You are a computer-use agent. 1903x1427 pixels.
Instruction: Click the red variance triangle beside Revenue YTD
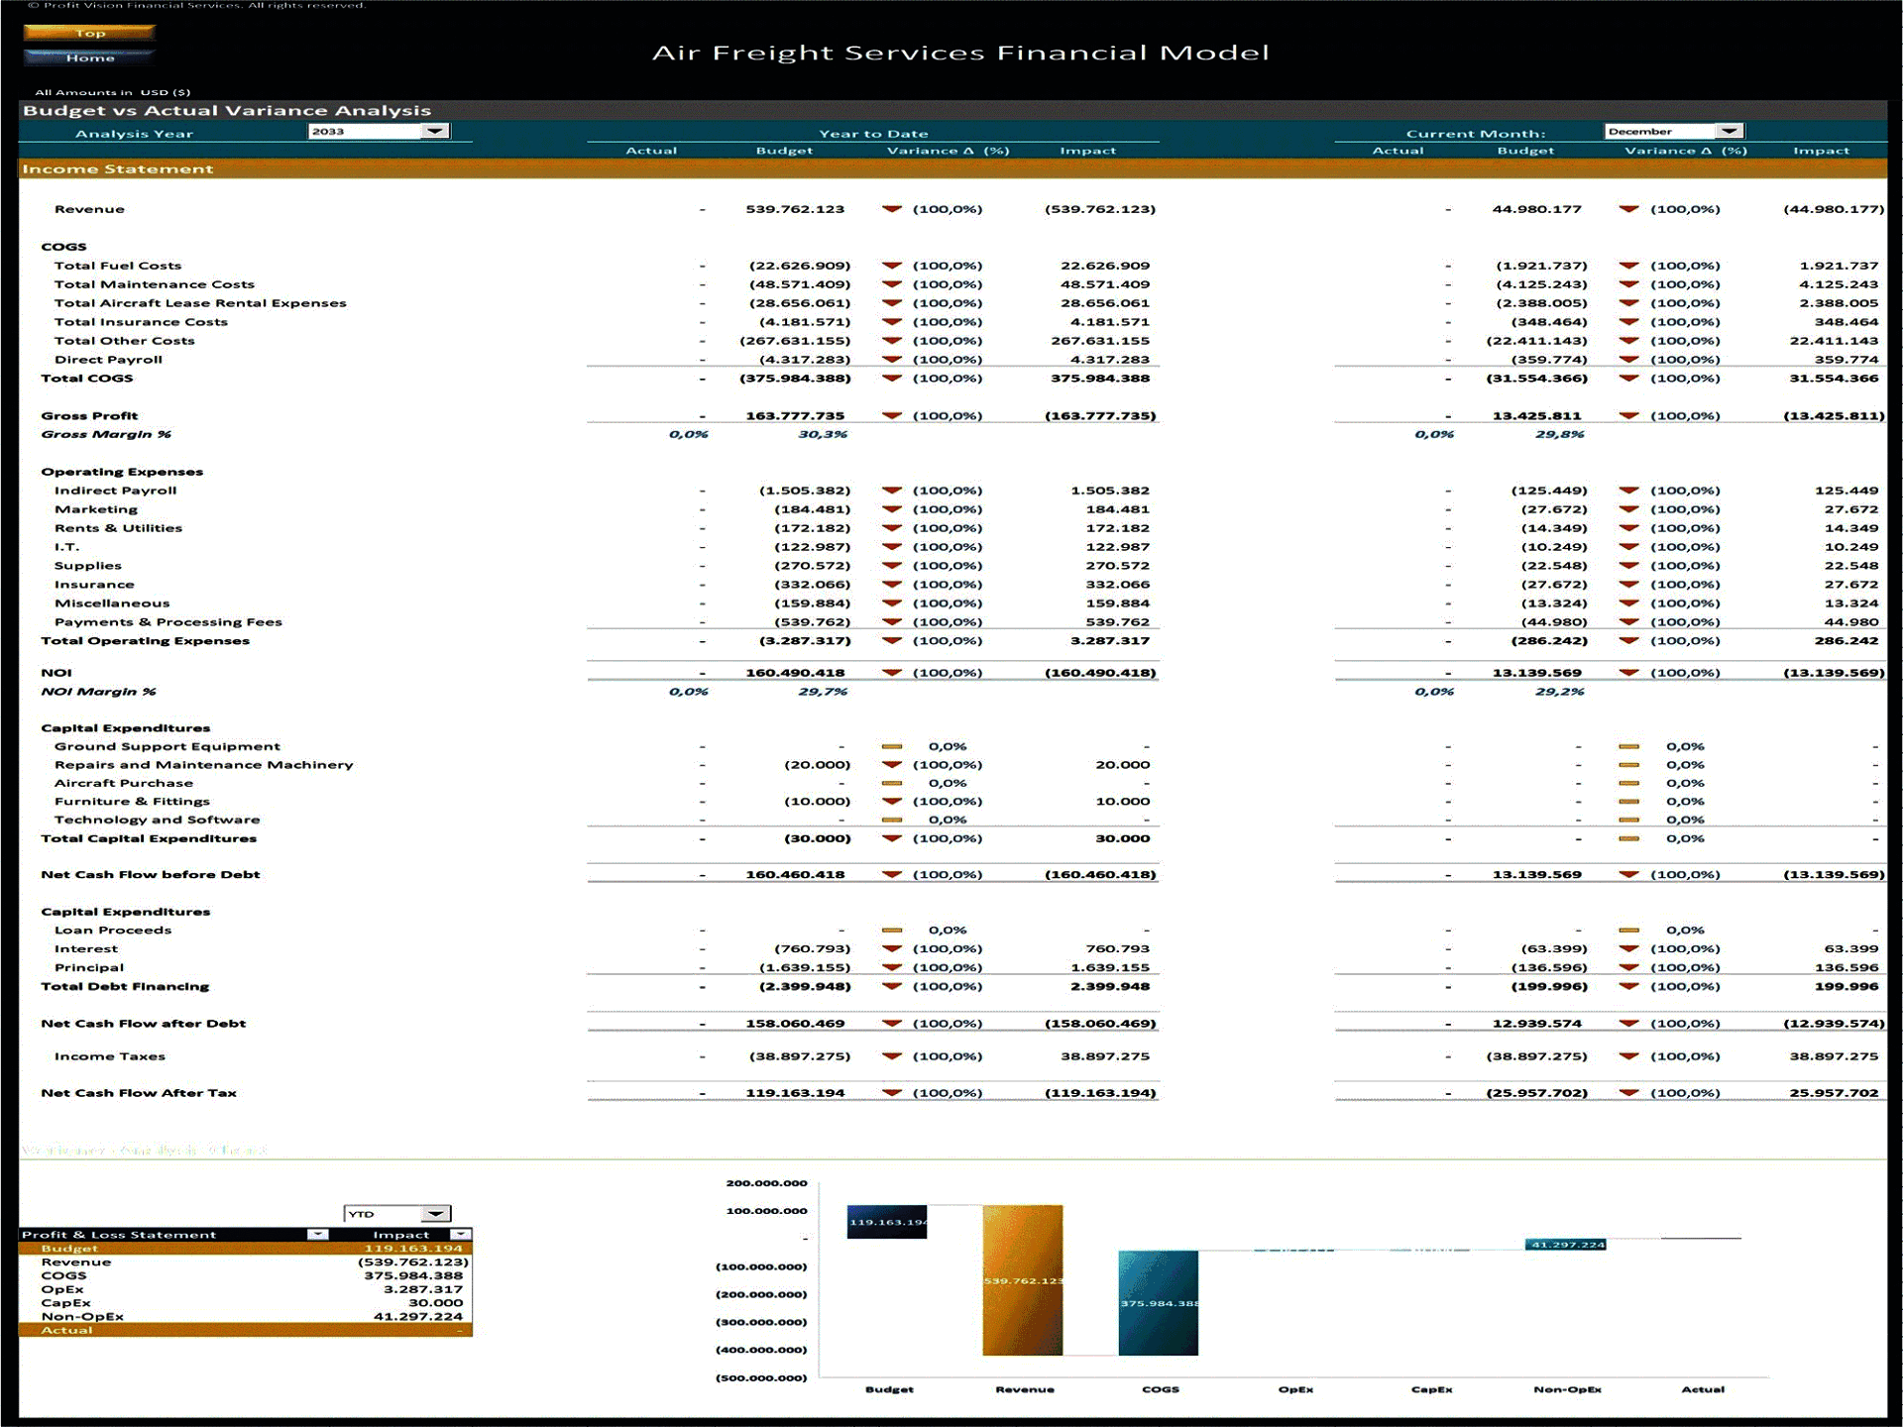point(892,209)
